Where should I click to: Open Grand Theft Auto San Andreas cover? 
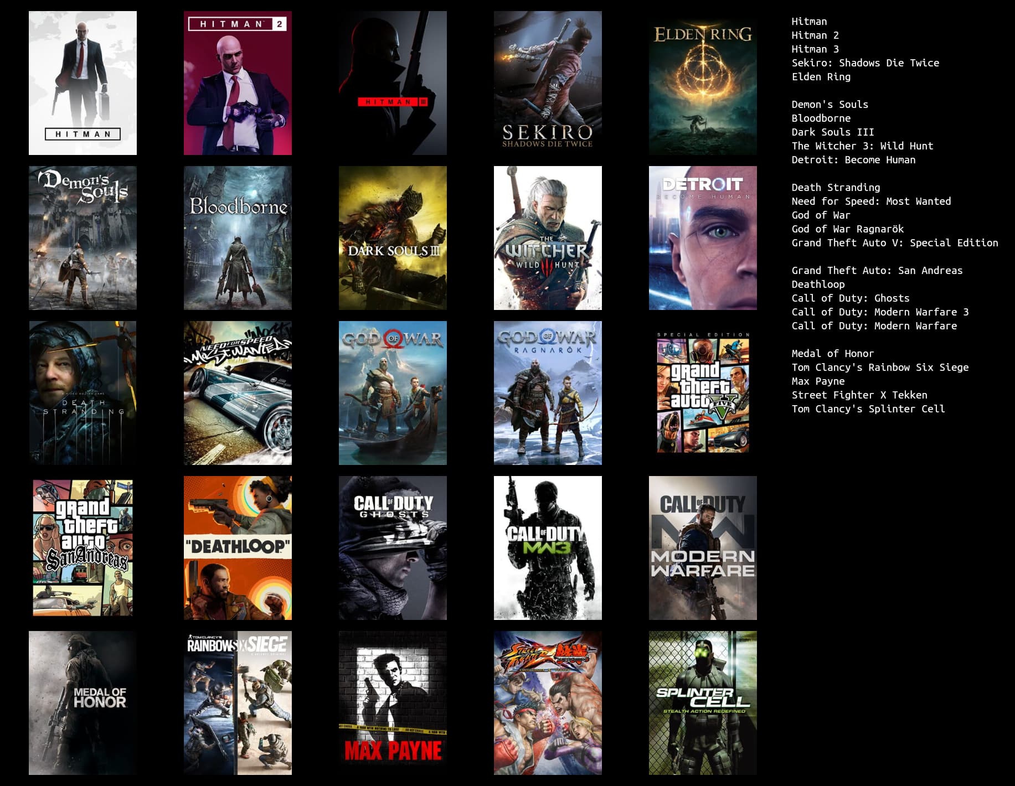point(83,548)
